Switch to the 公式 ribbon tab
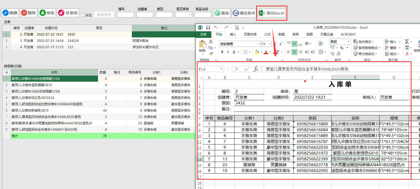The height and width of the screenshot is (189, 420). click(267, 34)
